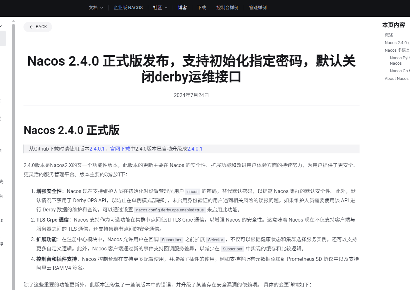Jump to the Nacos Go contents entry
Screen dimensions: 410x290
pos(400,71)
